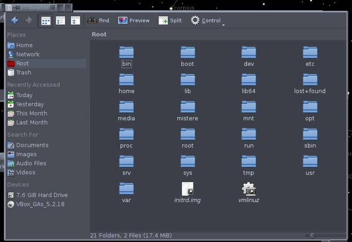Select the lib folder icon

[x=188, y=80]
